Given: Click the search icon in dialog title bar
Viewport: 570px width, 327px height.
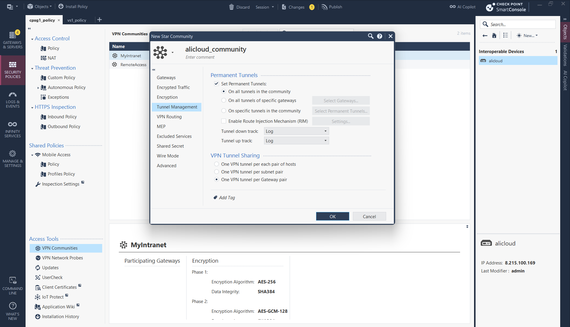Looking at the screenshot, I should (x=370, y=36).
